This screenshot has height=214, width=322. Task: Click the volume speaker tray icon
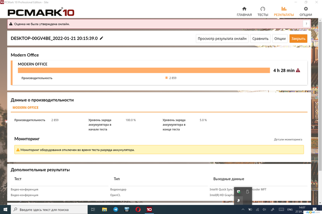pos(264,210)
